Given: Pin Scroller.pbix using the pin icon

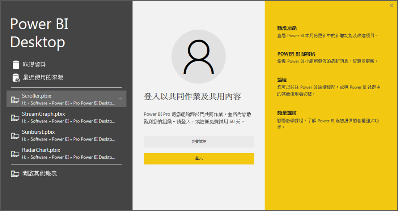Looking at the screenshot, I should (x=120, y=98).
